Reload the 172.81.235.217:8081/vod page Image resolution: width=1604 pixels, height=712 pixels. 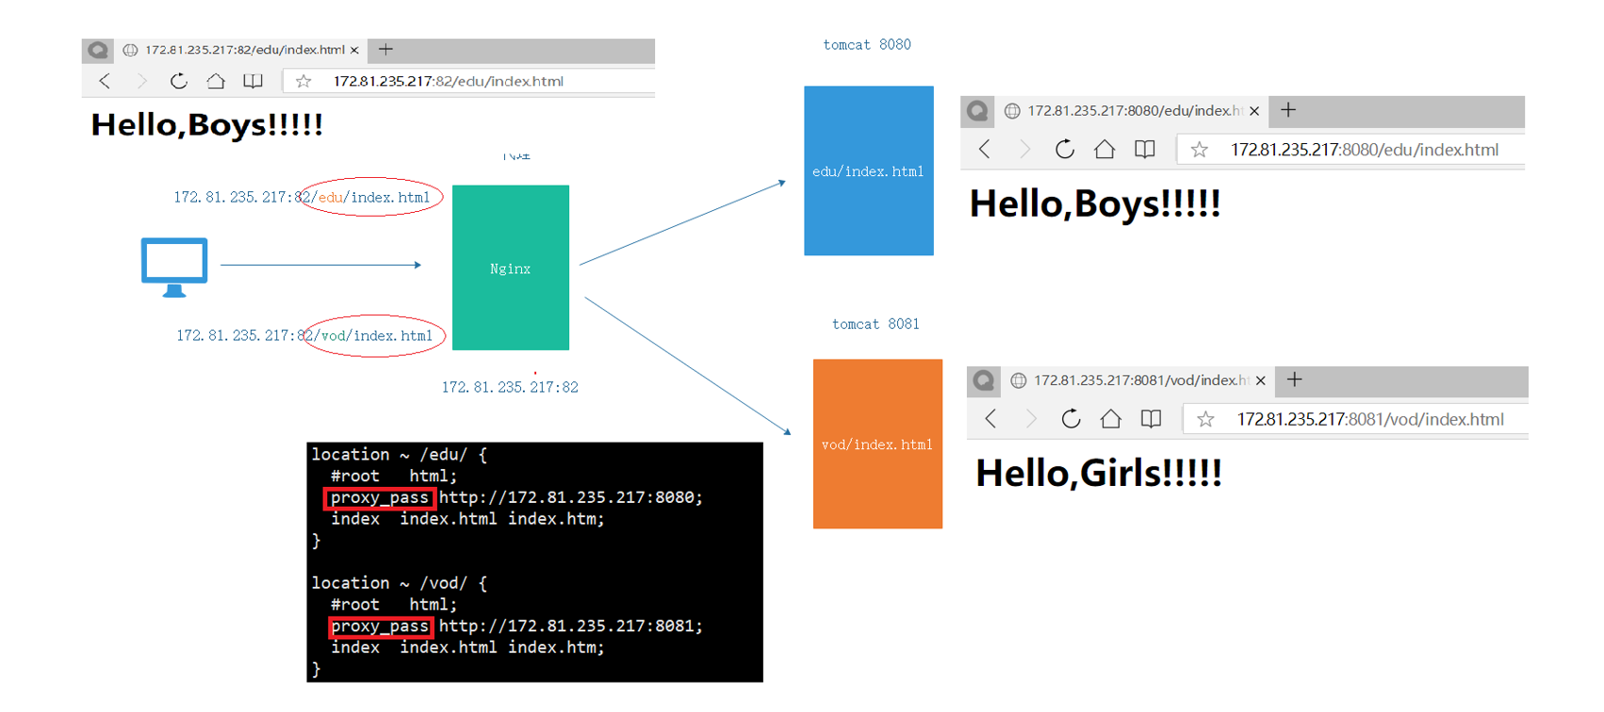(1071, 418)
